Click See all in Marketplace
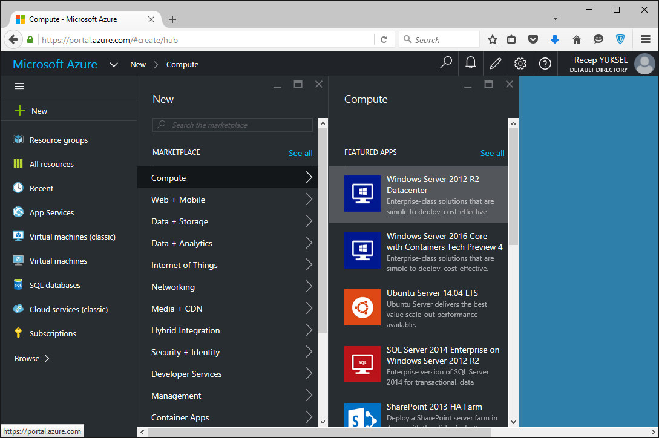 pos(301,154)
